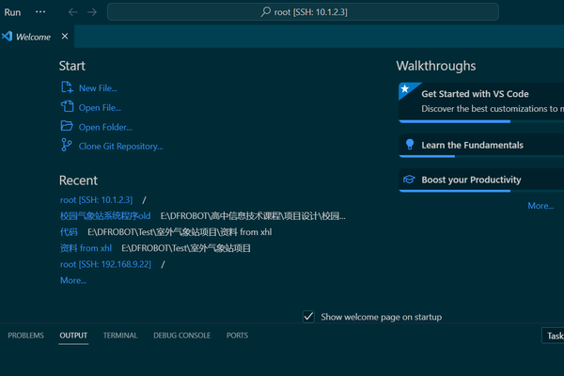Image resolution: width=564 pixels, height=376 pixels.
Task: Click Discover the best customizations description
Action: pyautogui.click(x=493, y=109)
